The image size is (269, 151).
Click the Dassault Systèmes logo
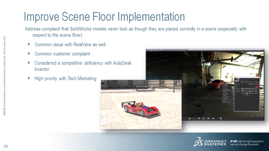pos(210,142)
